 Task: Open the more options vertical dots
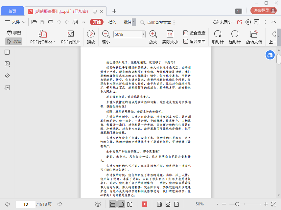265,22
